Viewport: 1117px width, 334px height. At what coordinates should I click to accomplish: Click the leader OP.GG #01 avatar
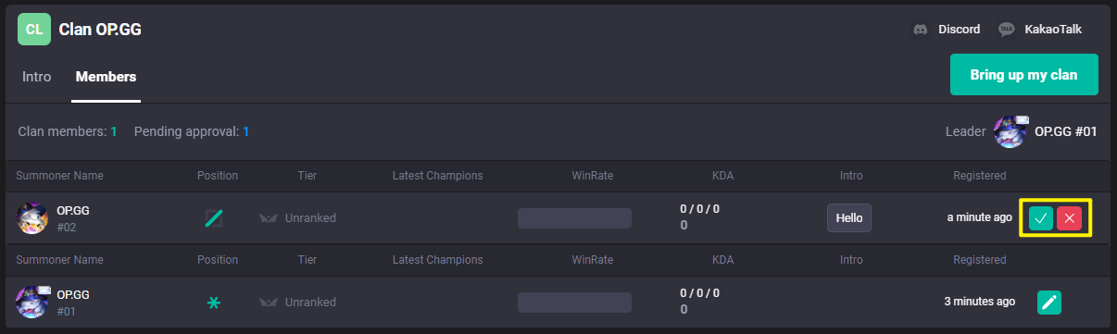[1010, 131]
